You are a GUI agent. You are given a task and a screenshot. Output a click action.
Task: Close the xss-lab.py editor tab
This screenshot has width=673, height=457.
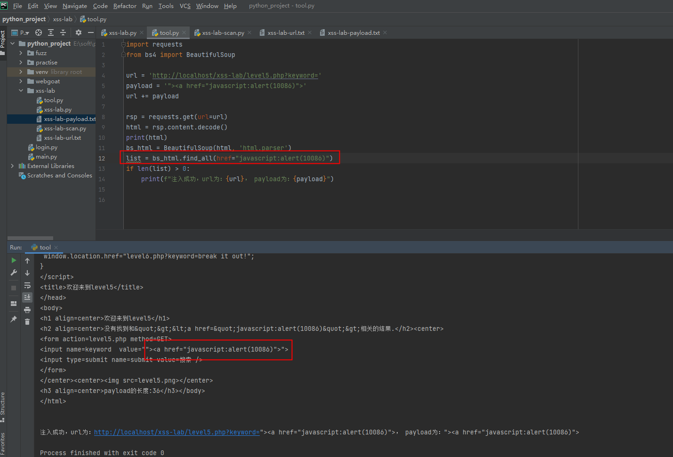click(142, 32)
